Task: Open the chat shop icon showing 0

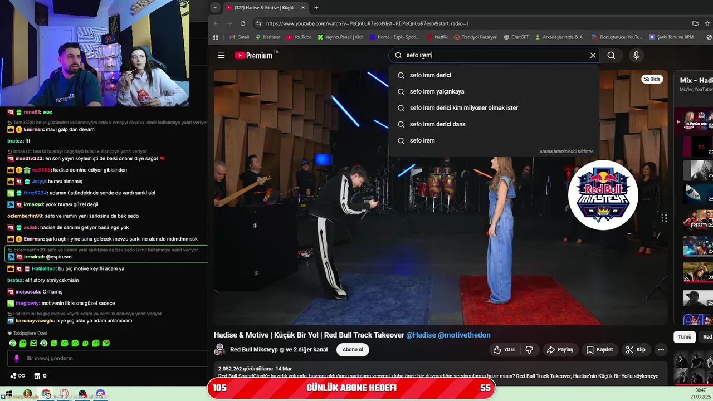Action: 40,376
